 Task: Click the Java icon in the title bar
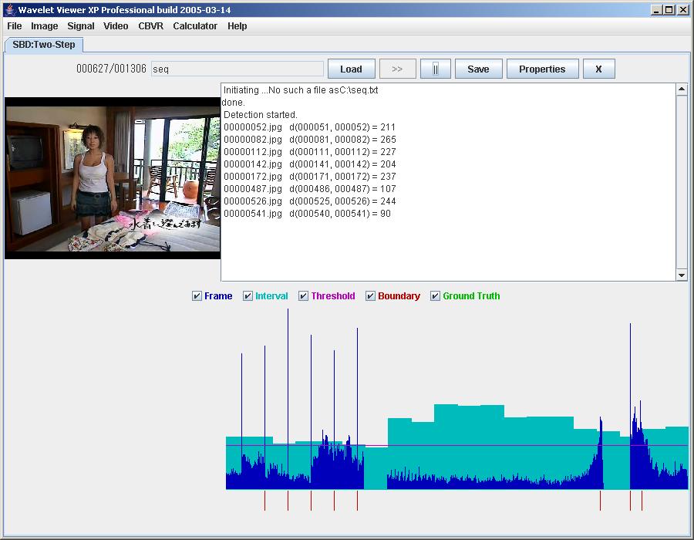coord(9,10)
